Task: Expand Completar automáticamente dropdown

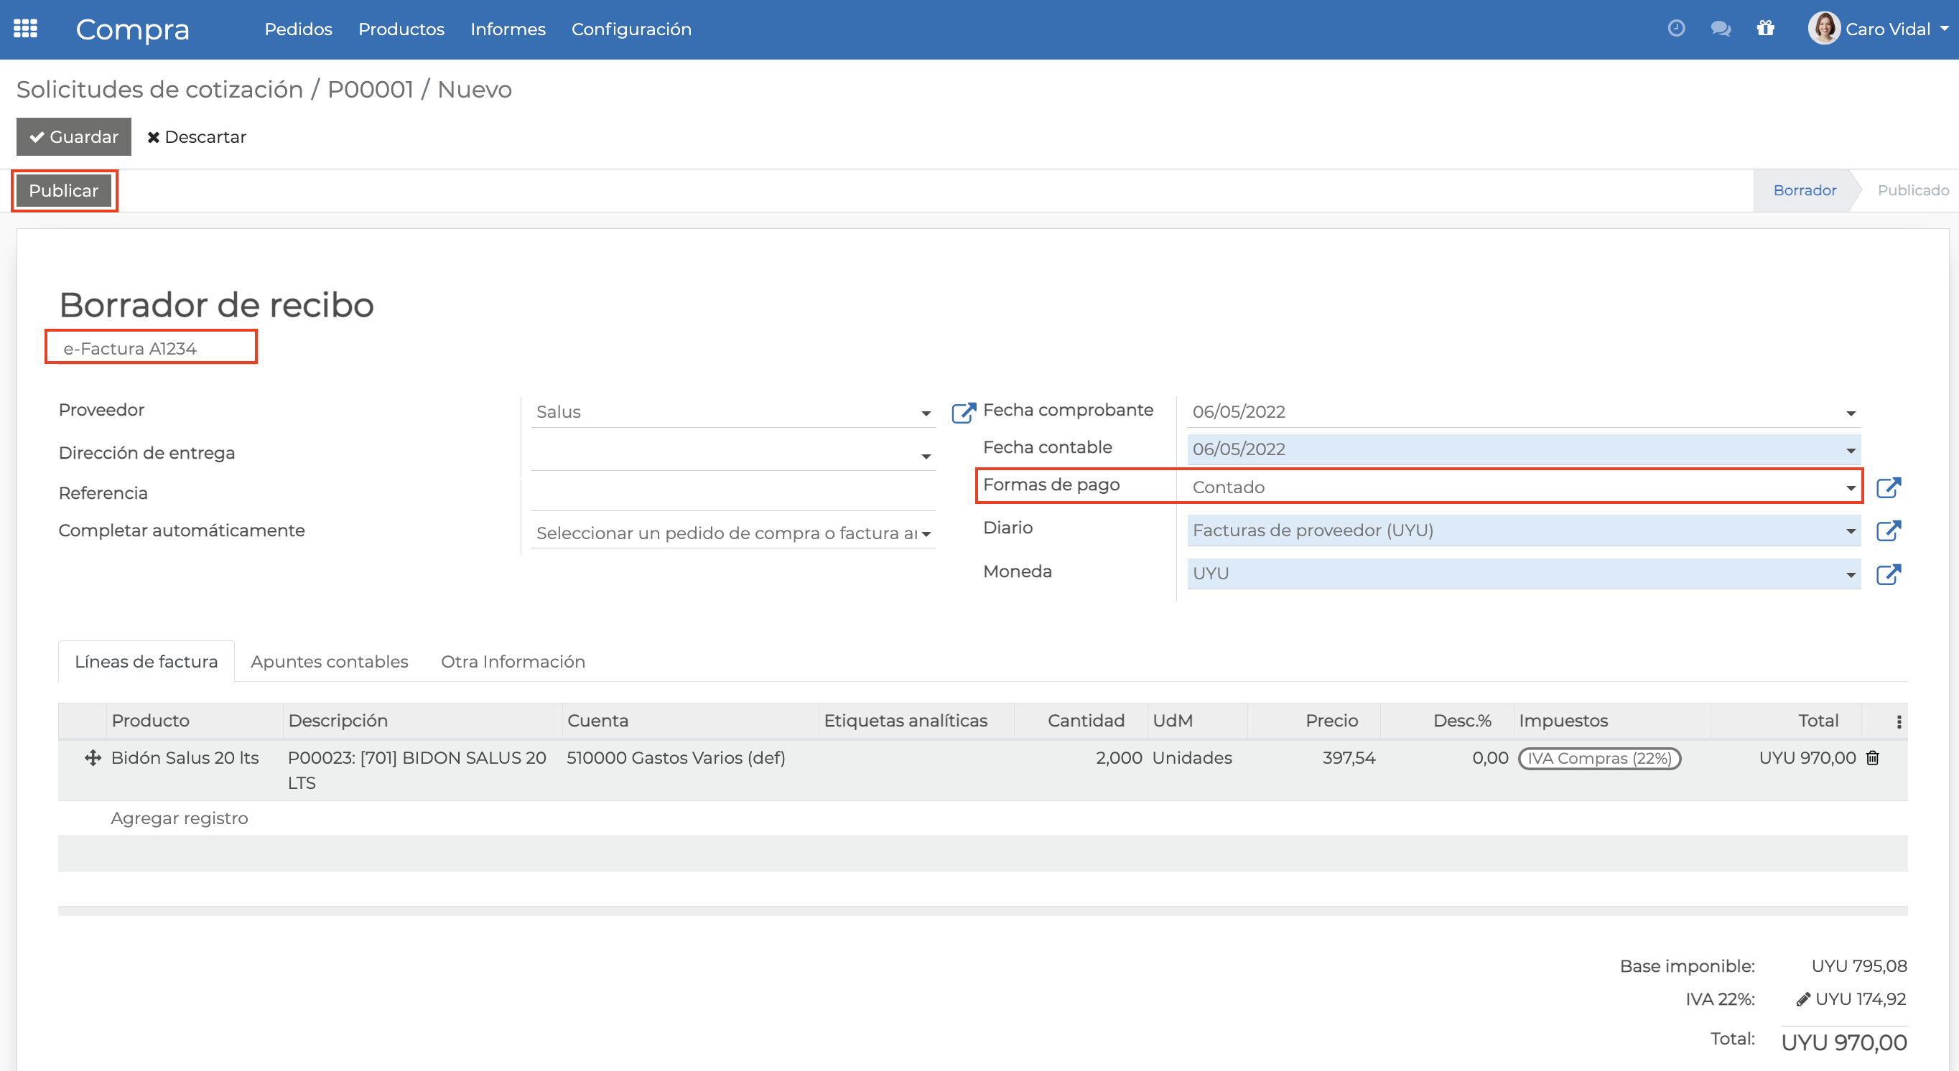Action: point(926,533)
